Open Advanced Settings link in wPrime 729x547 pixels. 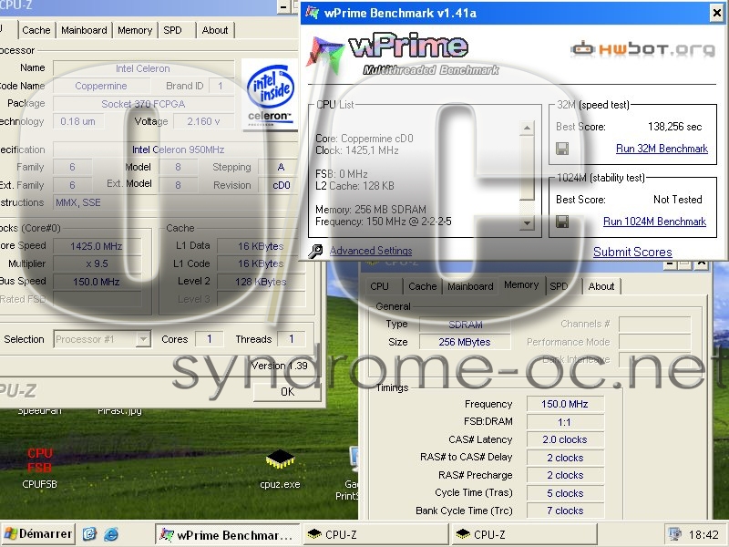click(371, 251)
